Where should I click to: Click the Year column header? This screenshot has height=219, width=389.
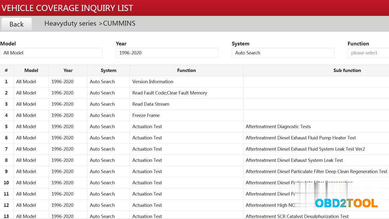click(68, 70)
